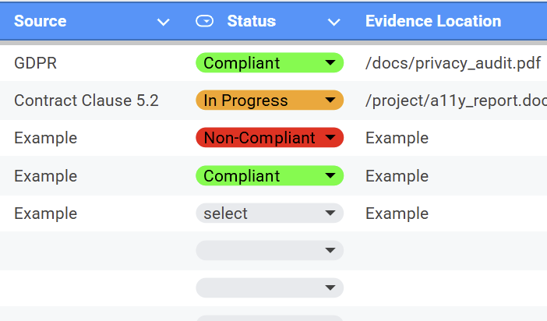Click the dropdown type icon beside Status
547x321 pixels.
[204, 21]
